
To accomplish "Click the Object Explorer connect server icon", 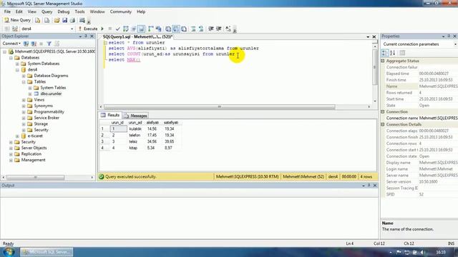I will click(x=26, y=44).
